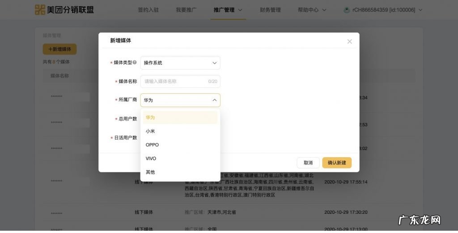
Task: Choose OPPO from the vendor list
Action: (180, 145)
